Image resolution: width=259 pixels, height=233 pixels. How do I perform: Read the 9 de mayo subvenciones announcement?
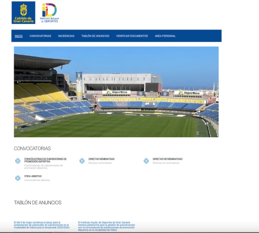(x=41, y=225)
